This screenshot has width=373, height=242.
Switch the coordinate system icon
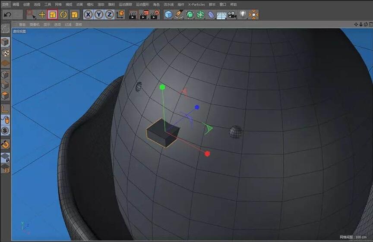pos(120,15)
